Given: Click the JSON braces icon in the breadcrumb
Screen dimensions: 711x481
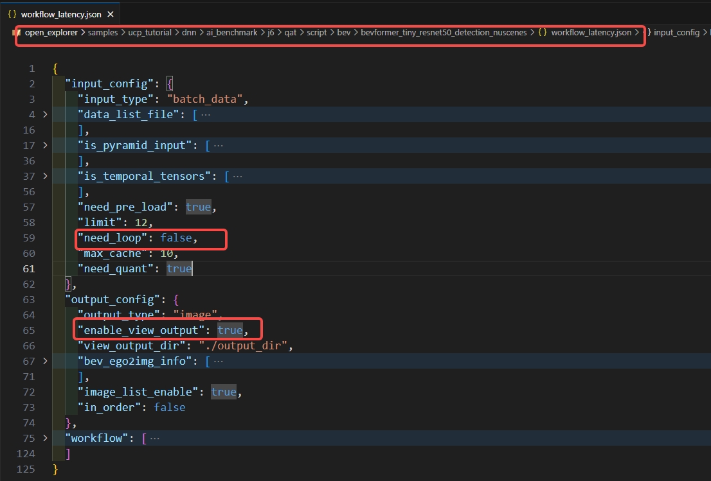Looking at the screenshot, I should tap(543, 32).
